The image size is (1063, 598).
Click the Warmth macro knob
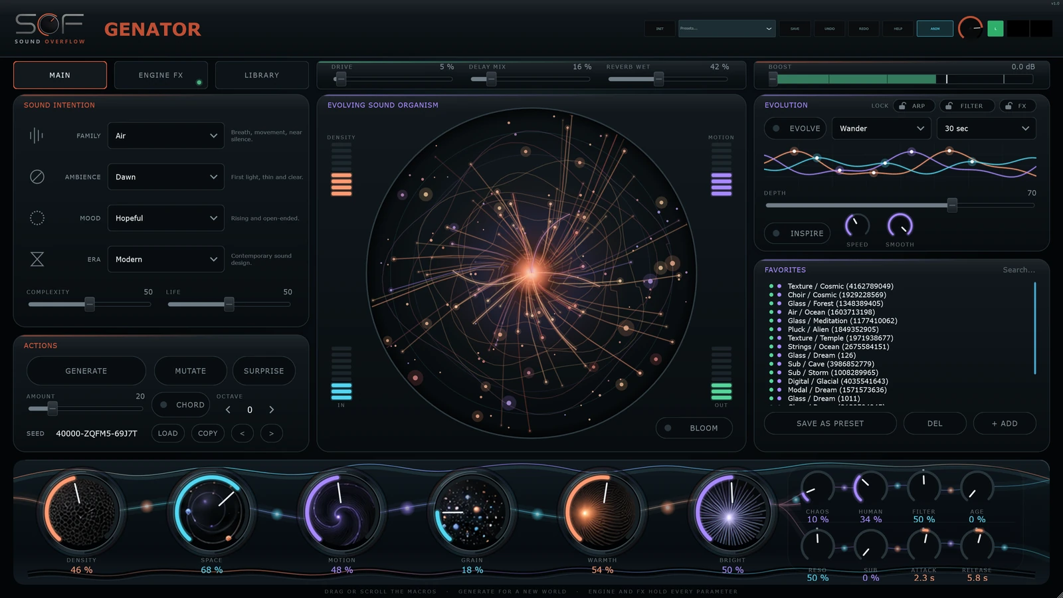click(603, 512)
